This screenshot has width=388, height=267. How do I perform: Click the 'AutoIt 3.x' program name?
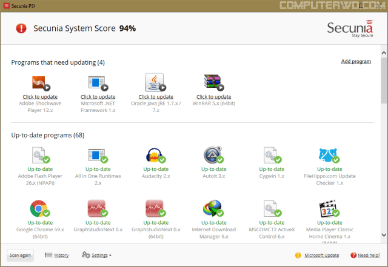point(214,176)
